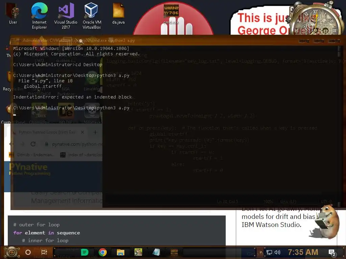346x259 pixels.
Task: Switch to Google Chrome from taskbar
Action: click(103, 252)
